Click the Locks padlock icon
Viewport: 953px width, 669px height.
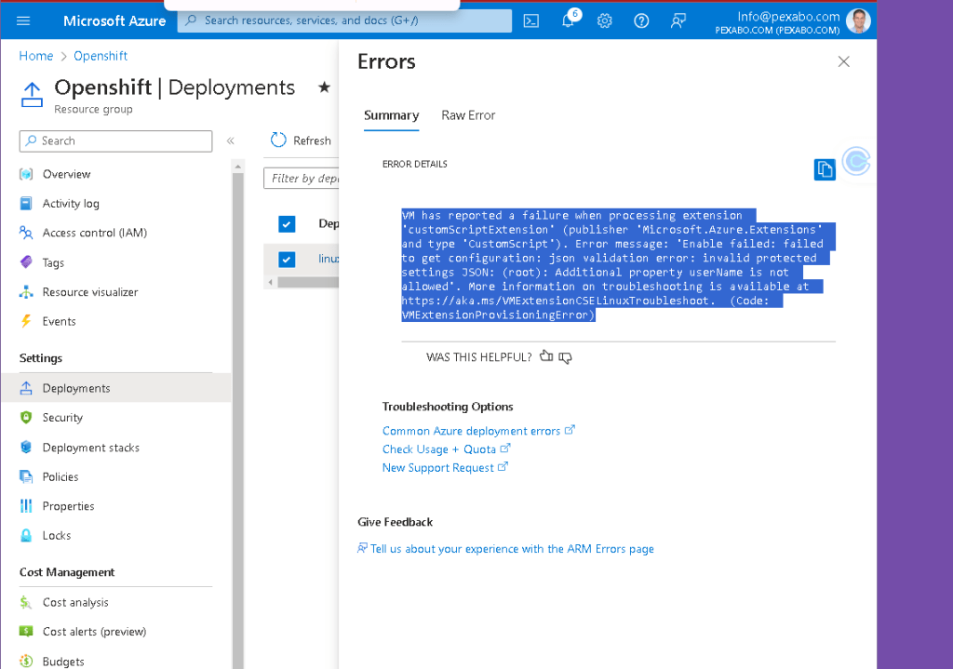click(x=26, y=535)
